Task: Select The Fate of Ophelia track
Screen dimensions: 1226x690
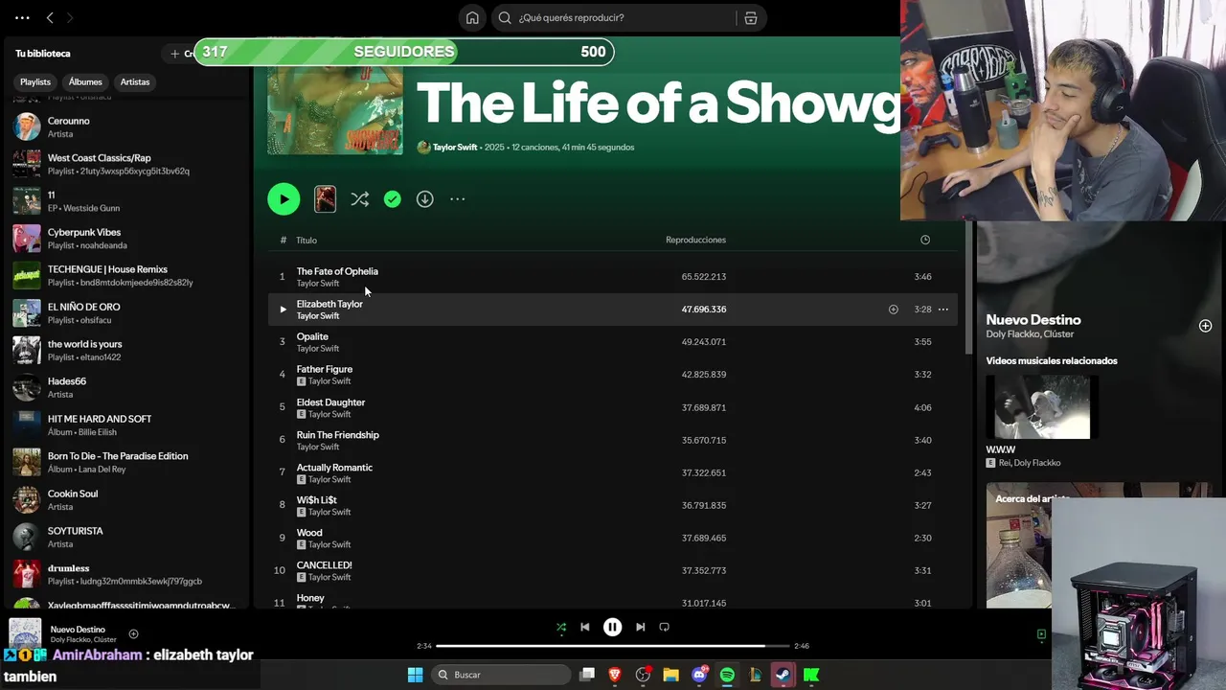Action: 613,277
